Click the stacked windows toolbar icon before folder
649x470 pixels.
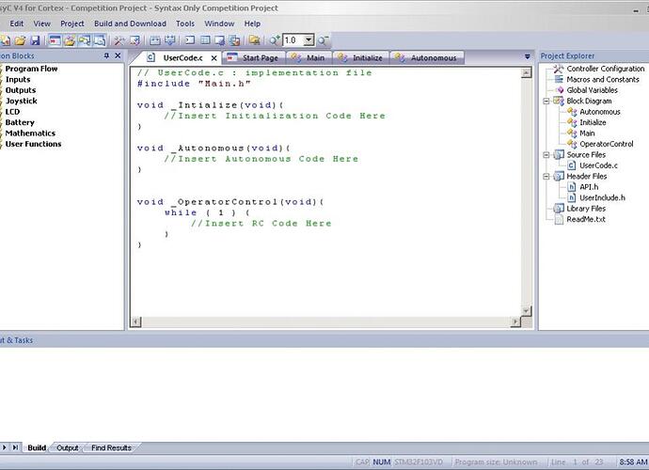tap(235, 40)
